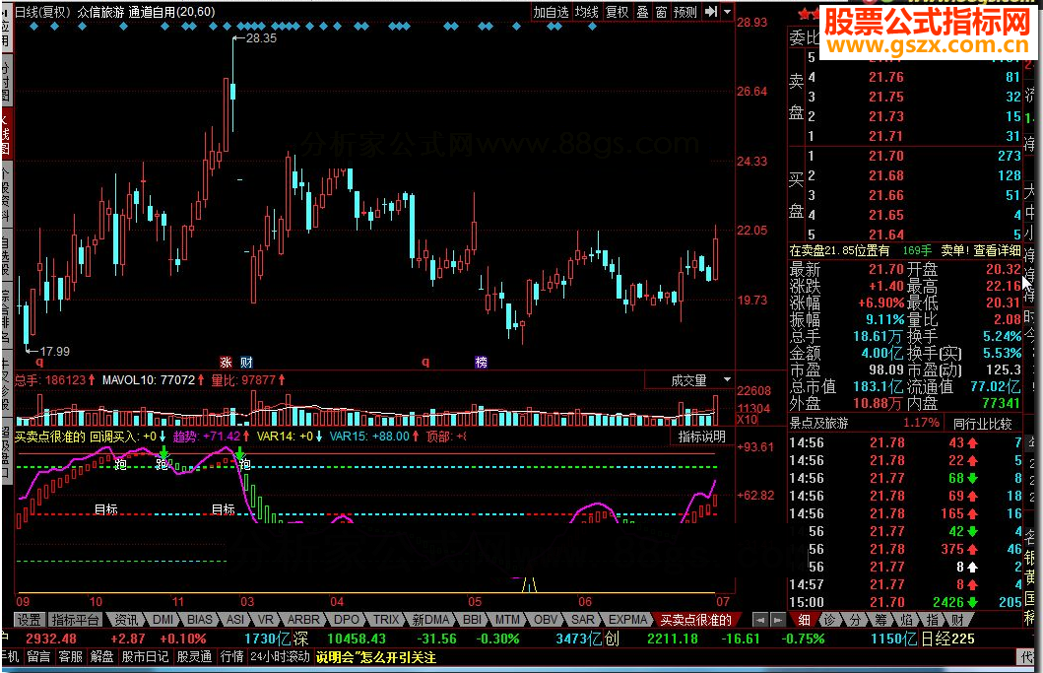This screenshot has width=1043, height=673.
Task: Click the 景点及旅游 sector label
Action: (818, 424)
